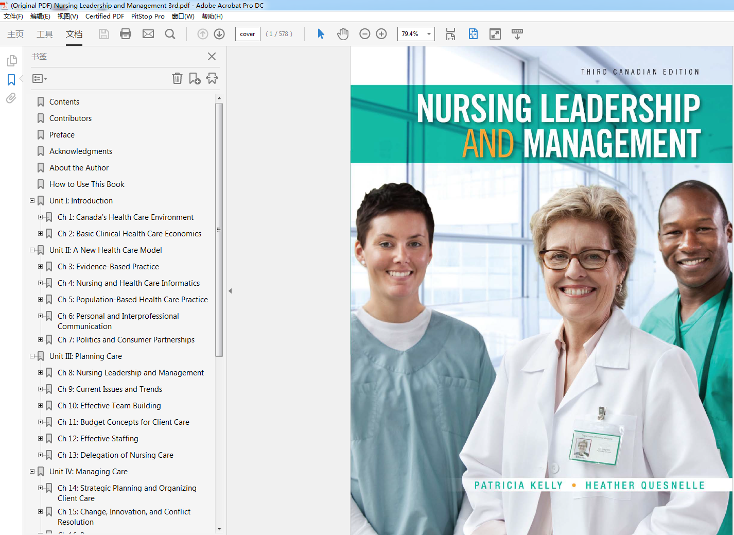734x535 pixels.
Task: Switch to the 工具 tab
Action: click(x=45, y=34)
